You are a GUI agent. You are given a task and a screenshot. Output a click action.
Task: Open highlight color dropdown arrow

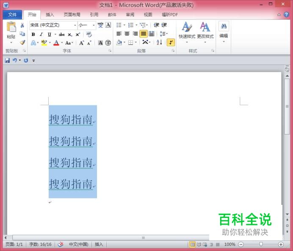(50, 43)
